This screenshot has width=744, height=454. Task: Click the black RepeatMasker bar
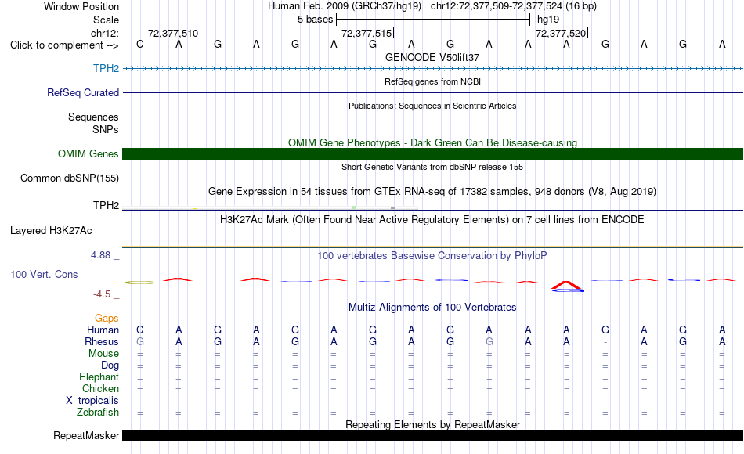(x=433, y=435)
